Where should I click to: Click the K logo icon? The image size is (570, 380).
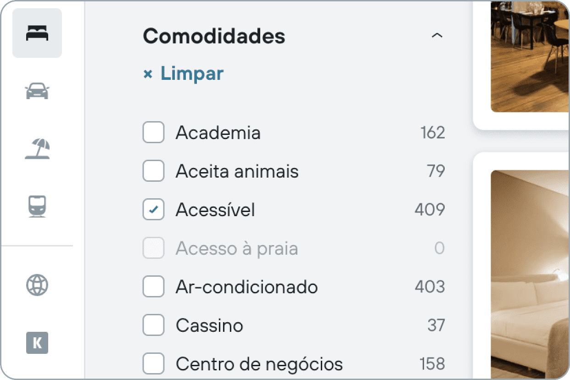coord(37,343)
